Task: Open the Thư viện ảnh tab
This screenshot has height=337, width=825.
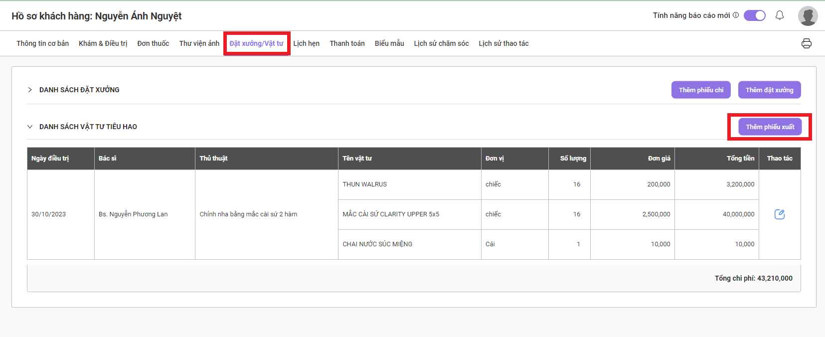Action: click(199, 43)
